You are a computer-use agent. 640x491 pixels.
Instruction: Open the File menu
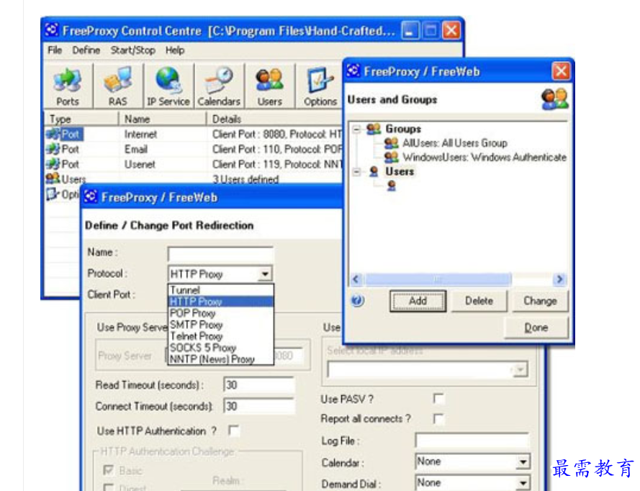tap(55, 50)
